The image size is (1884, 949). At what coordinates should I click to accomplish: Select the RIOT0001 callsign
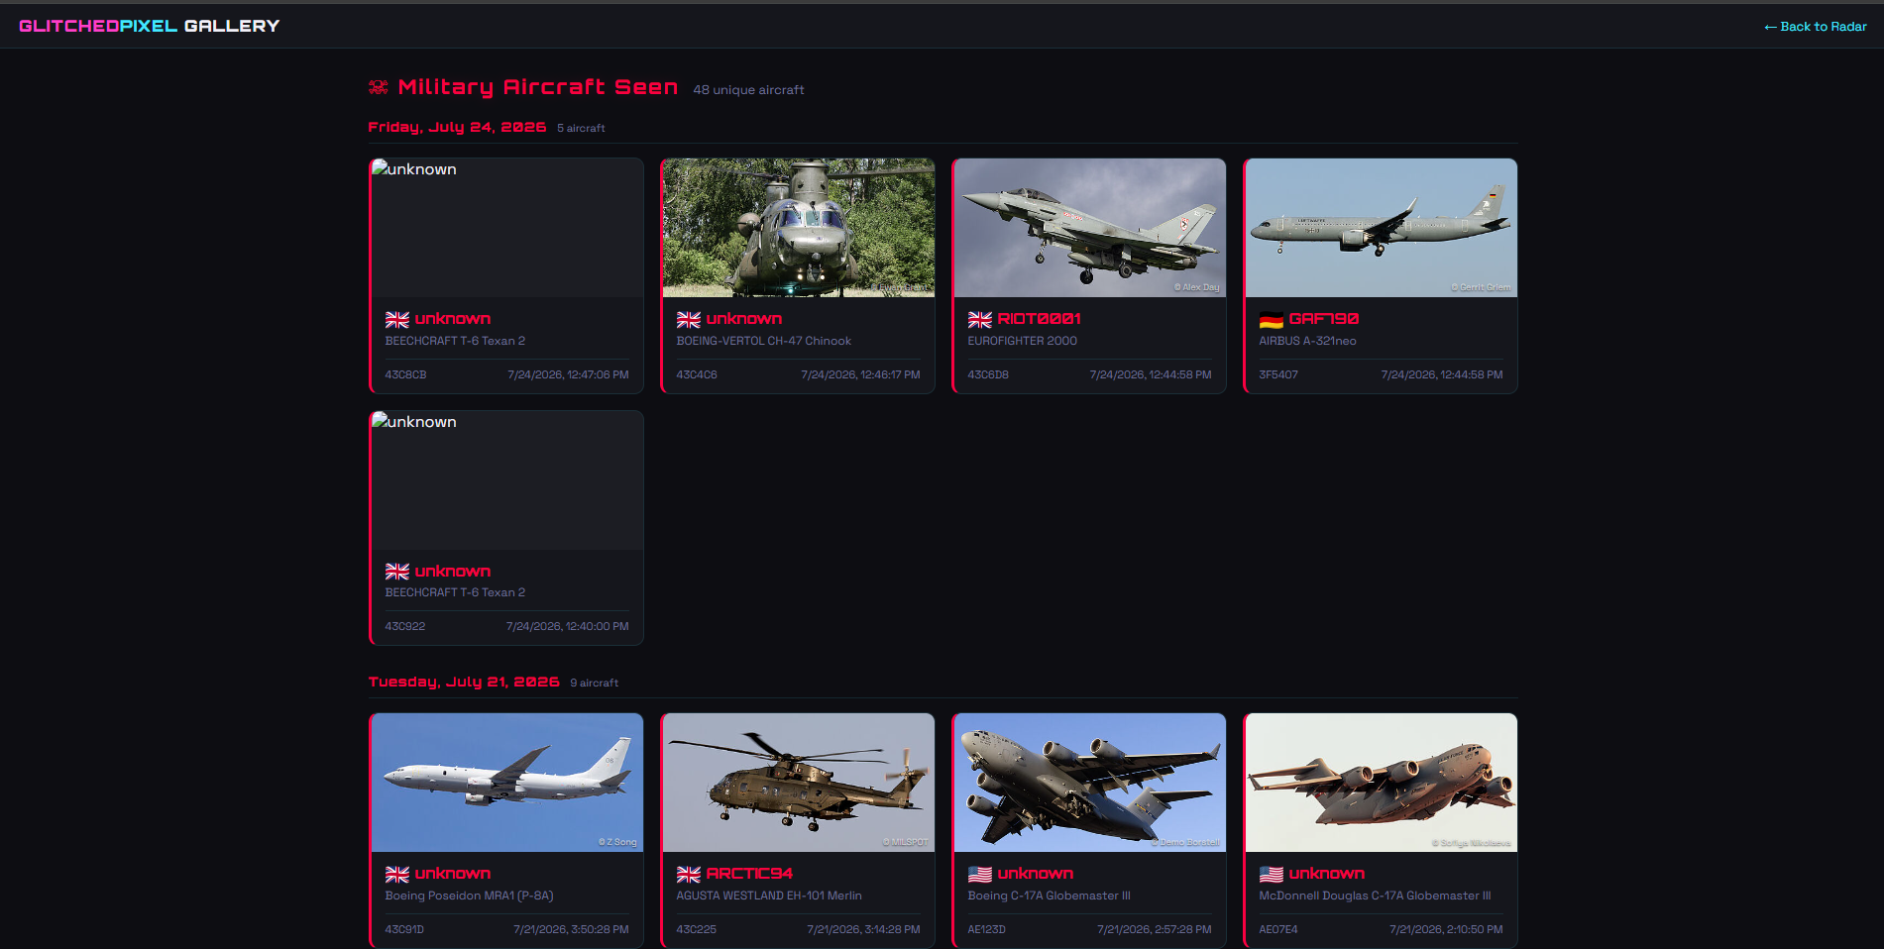pyautogui.click(x=1039, y=319)
